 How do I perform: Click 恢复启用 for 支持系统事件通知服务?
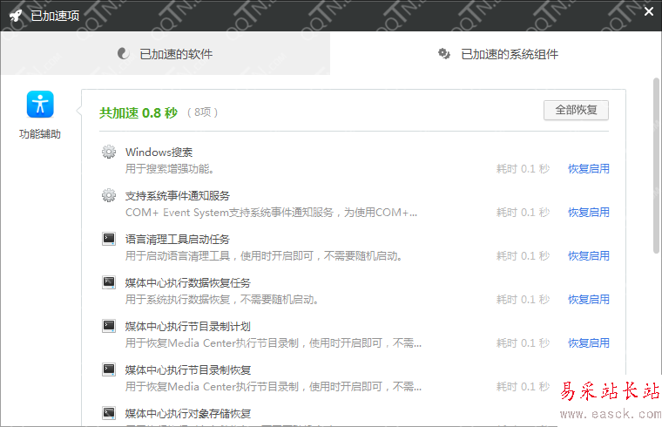click(589, 213)
